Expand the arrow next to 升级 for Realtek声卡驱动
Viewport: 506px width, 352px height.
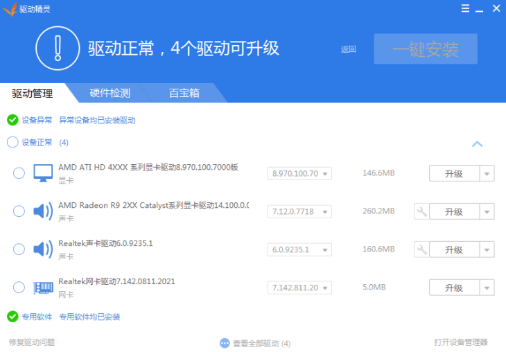tap(487, 249)
